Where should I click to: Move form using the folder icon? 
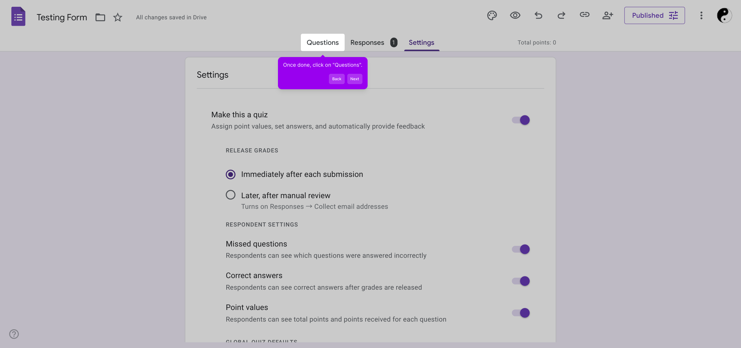point(100,17)
